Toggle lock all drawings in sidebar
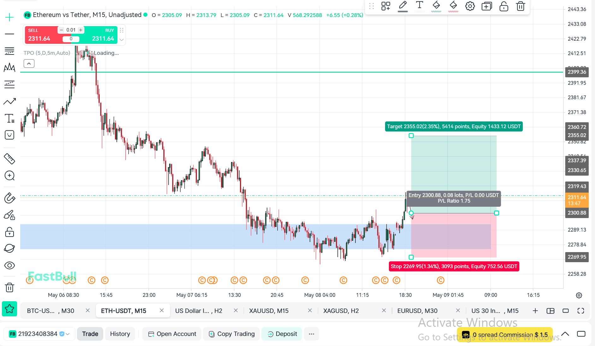The width and height of the screenshot is (595, 346). [x=9, y=232]
